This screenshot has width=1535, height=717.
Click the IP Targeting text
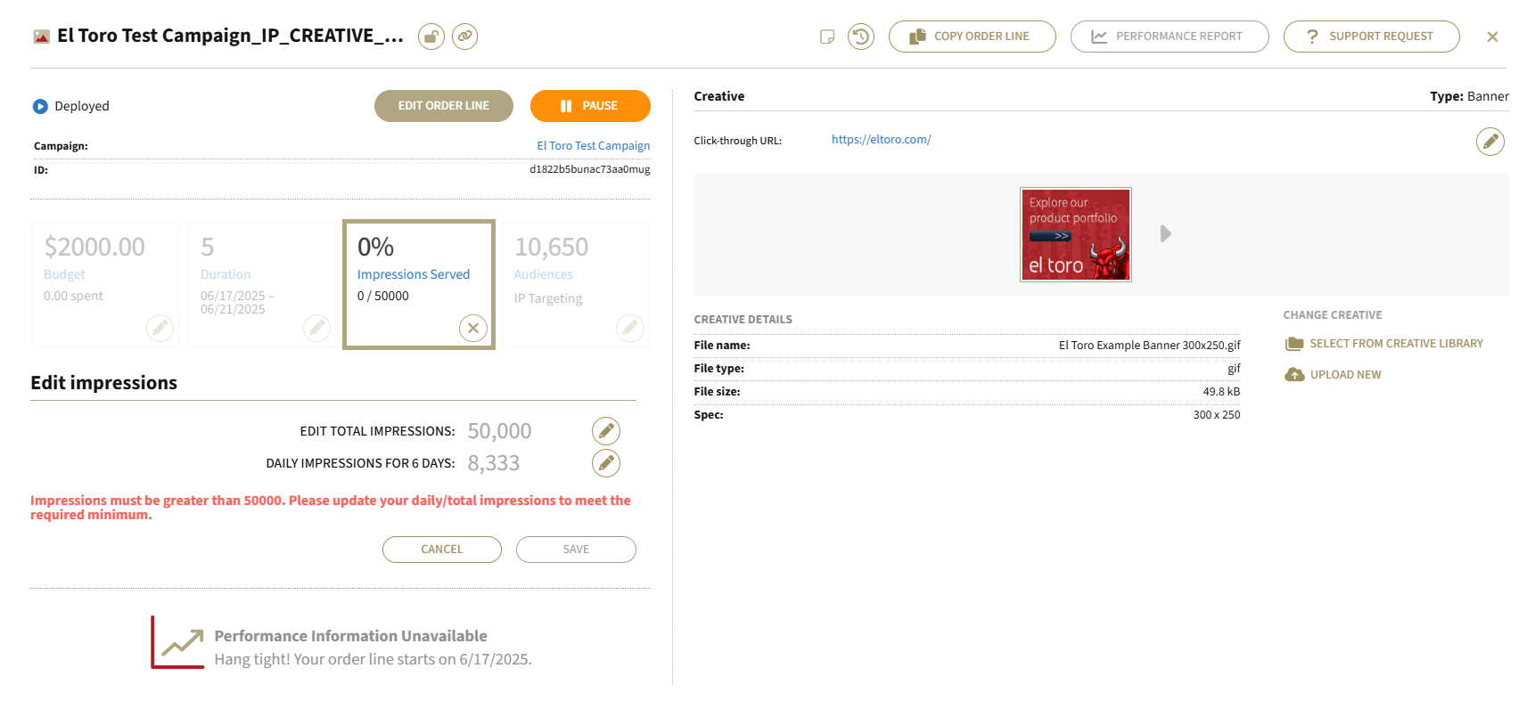tap(548, 298)
